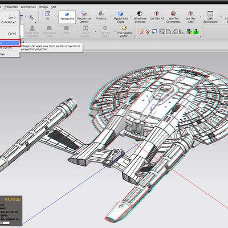
Task: Choose the menu entry with shortcut Ctrl+F
Action: coord(10,18)
